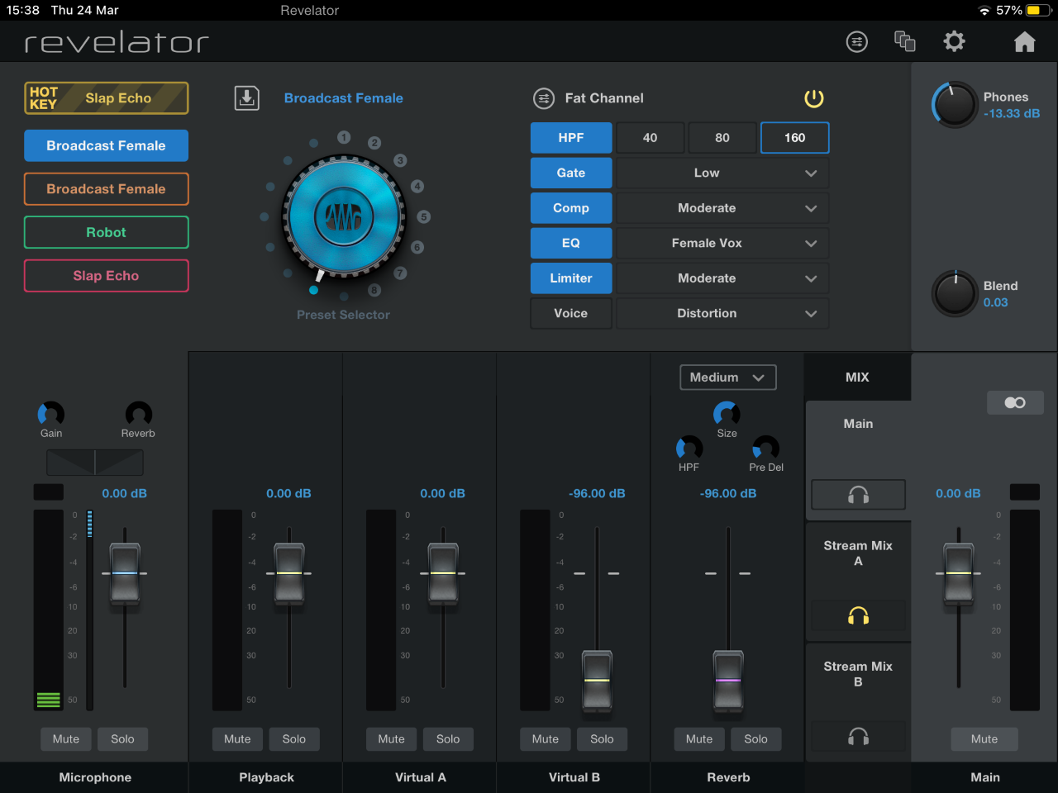Mute the Main output
This screenshot has width=1058, height=793.
click(984, 739)
